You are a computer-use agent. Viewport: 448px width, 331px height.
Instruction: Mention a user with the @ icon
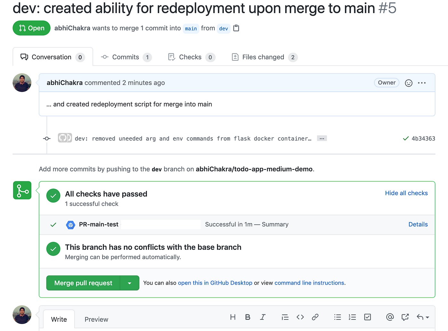[x=390, y=317]
